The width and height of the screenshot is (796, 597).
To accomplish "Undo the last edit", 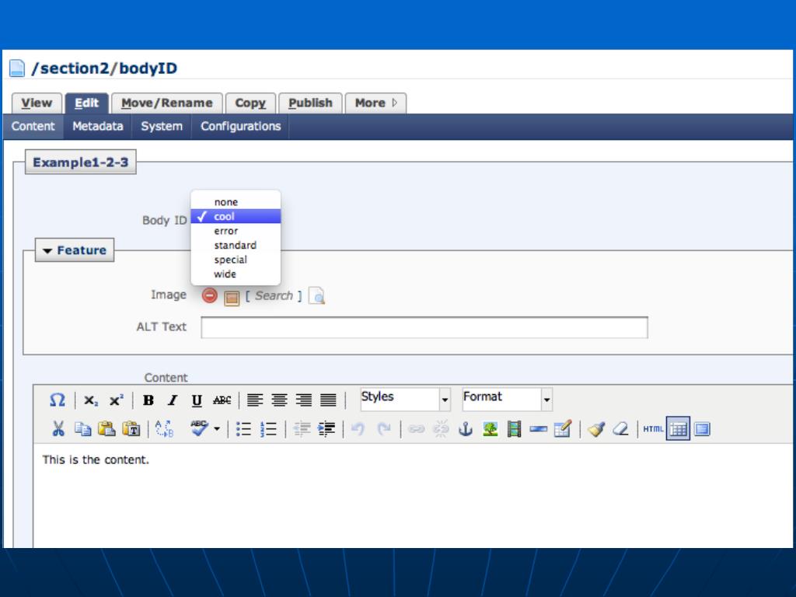I will (358, 429).
